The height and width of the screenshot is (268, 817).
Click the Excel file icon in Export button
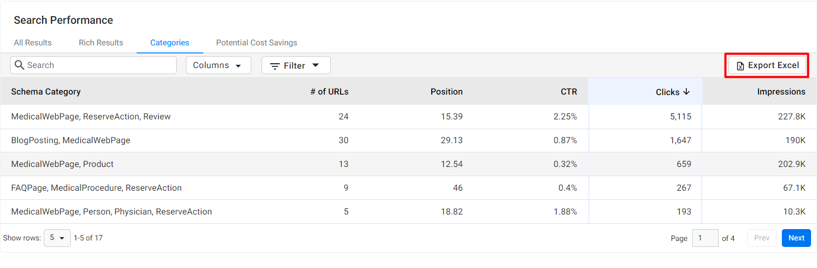coord(740,66)
